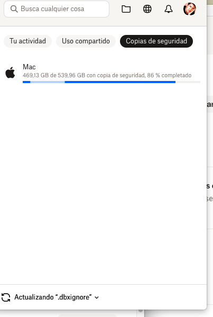This screenshot has width=213, height=317.
Task: Click the light blue segment of the progress bar
Action: [x=48, y=82]
